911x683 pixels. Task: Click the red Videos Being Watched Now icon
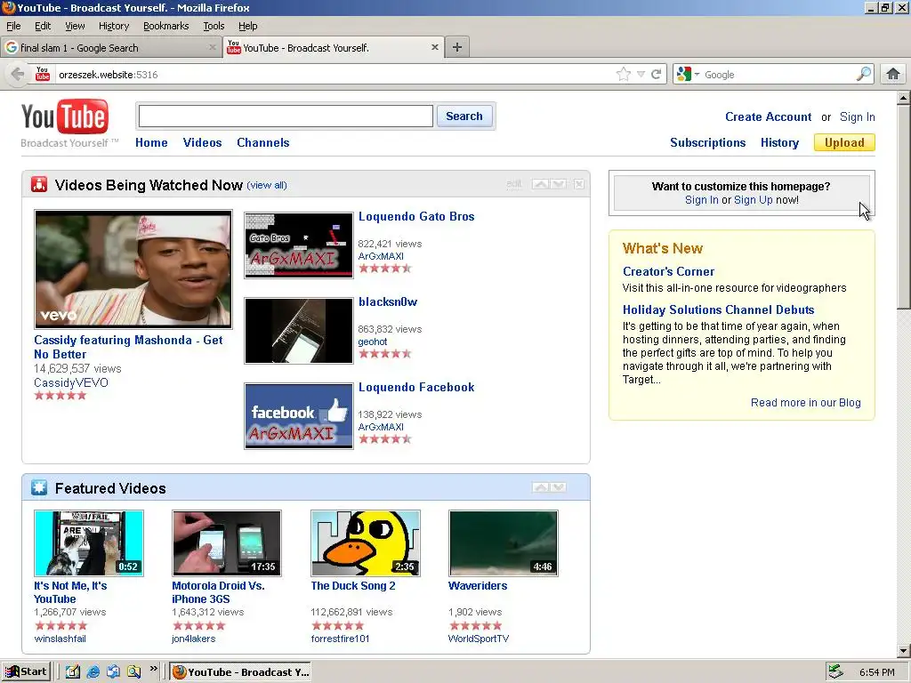coord(39,185)
